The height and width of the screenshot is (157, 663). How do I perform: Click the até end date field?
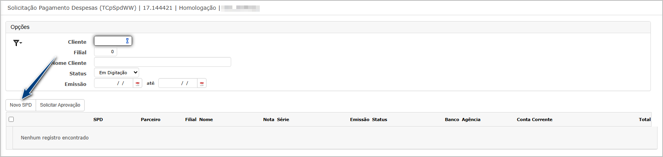178,83
